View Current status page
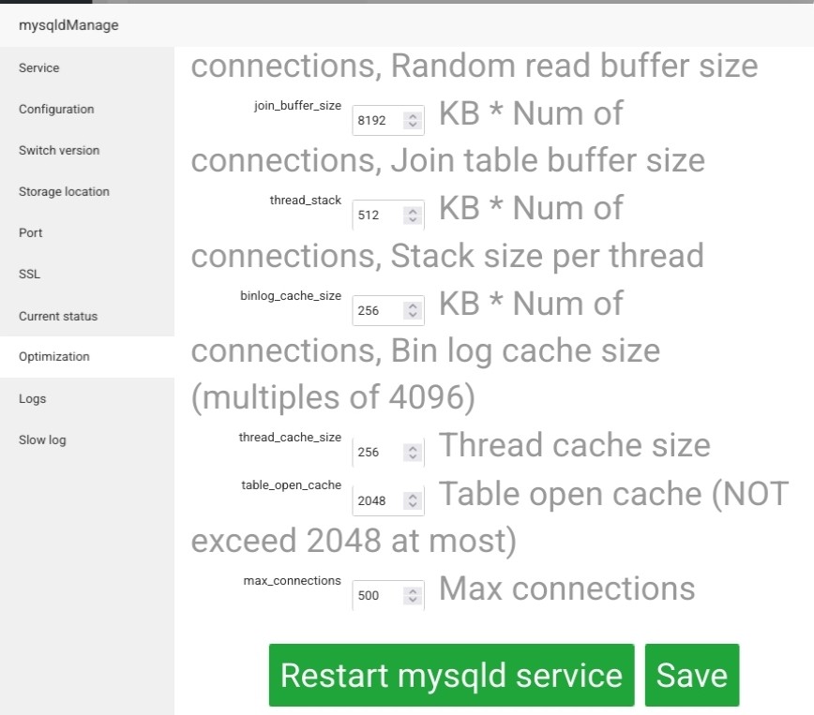This screenshot has height=715, width=814. [x=58, y=316]
